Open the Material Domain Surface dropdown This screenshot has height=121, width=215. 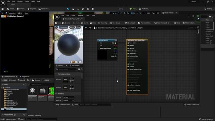[69, 97]
